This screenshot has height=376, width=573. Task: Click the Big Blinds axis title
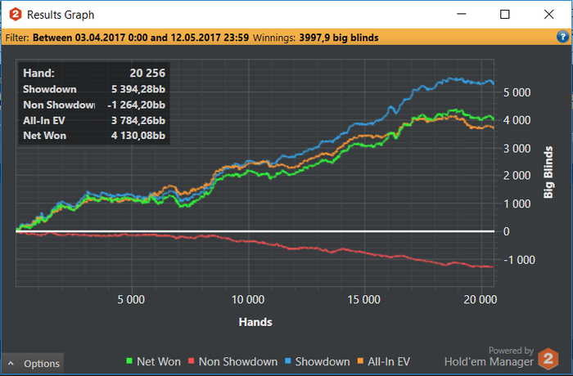click(548, 172)
